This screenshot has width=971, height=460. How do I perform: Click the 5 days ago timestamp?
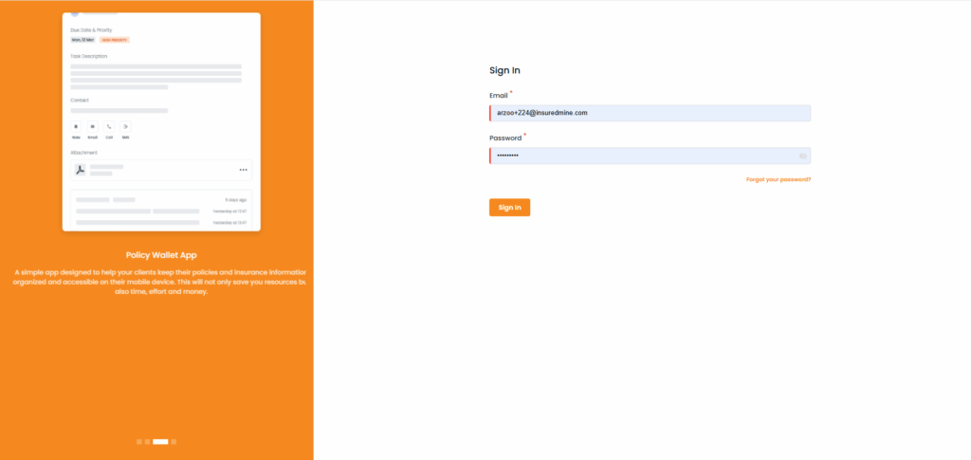pos(236,200)
